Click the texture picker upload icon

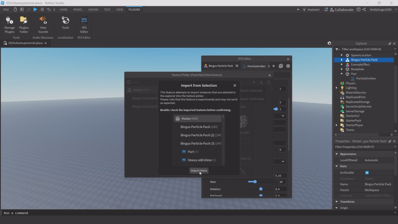click(269, 82)
